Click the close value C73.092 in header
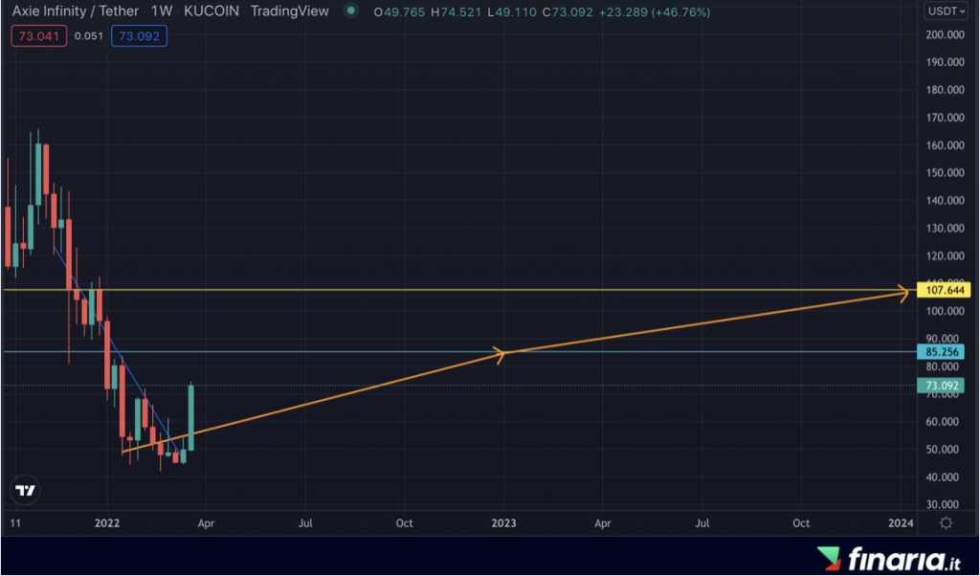The width and height of the screenshot is (980, 576). 568,11
